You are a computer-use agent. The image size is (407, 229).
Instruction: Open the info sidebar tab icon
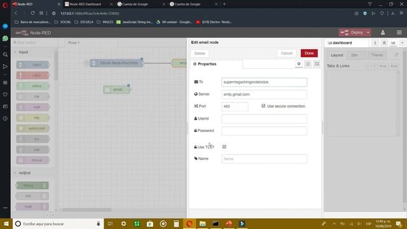pyautogui.click(x=375, y=43)
